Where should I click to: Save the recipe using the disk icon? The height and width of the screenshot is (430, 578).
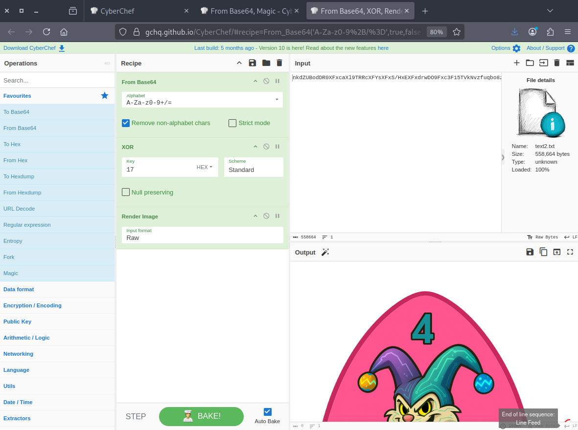253,63
